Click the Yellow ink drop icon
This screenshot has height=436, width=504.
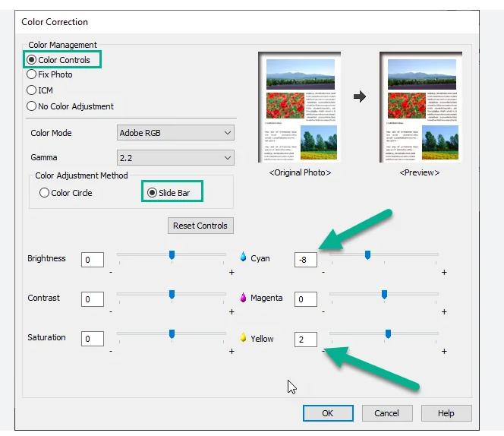244,338
